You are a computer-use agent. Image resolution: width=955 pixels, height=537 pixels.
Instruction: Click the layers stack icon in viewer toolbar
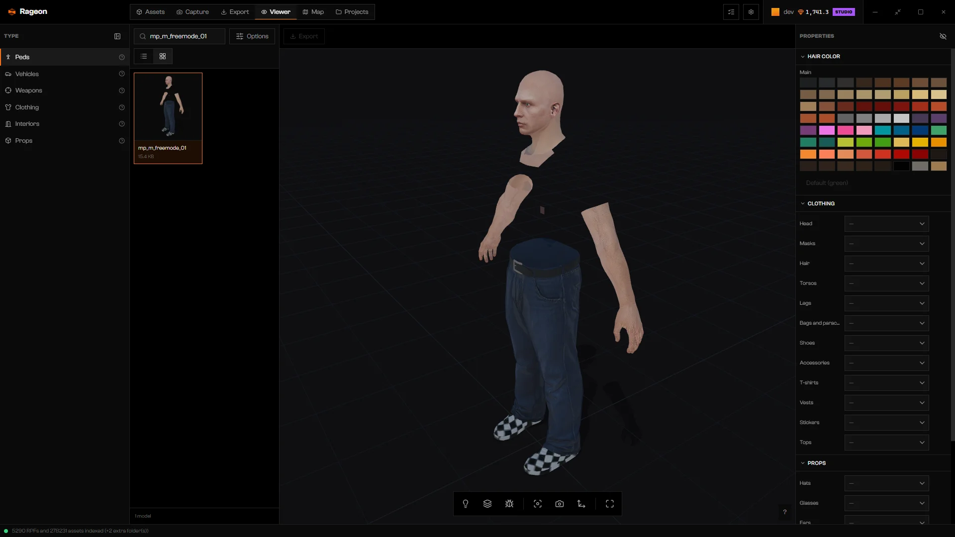(487, 504)
